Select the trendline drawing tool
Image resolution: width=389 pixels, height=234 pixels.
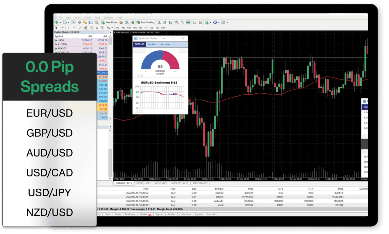click(80, 28)
